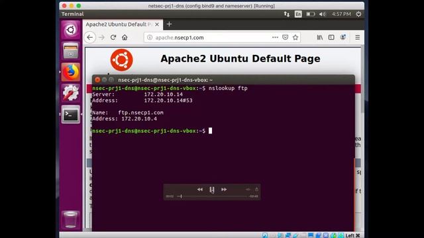Open the battery status indicator
This screenshot has width=424, height=238.
(x=311, y=14)
